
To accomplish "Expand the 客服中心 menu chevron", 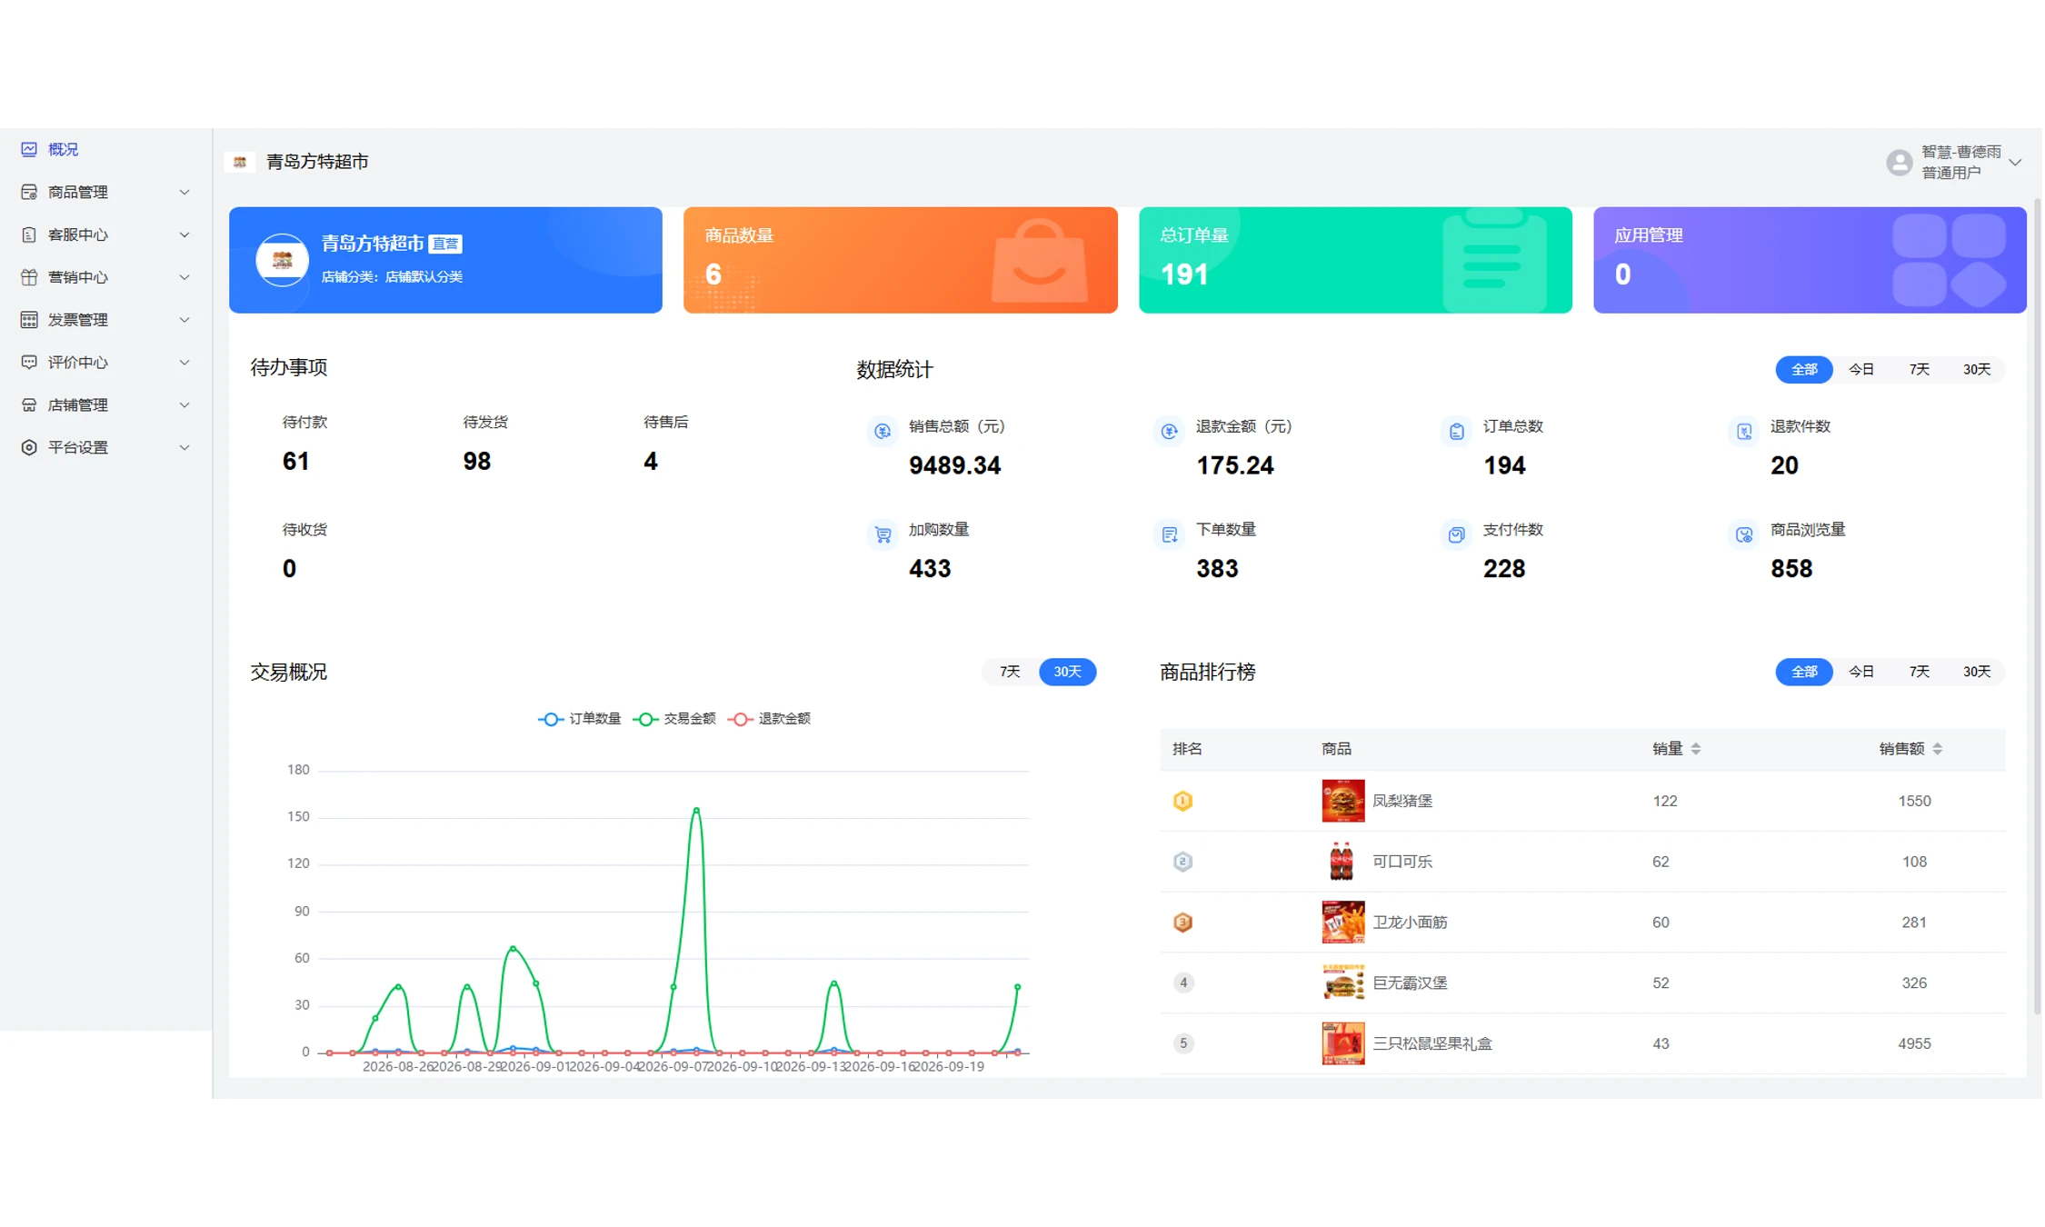I will [x=185, y=234].
